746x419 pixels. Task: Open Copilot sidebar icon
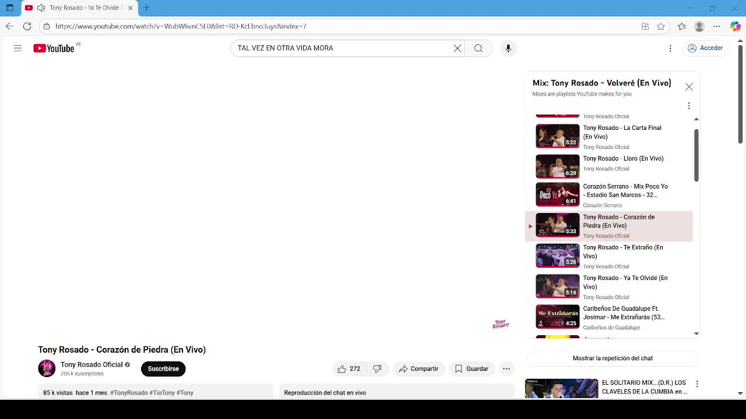tap(735, 26)
